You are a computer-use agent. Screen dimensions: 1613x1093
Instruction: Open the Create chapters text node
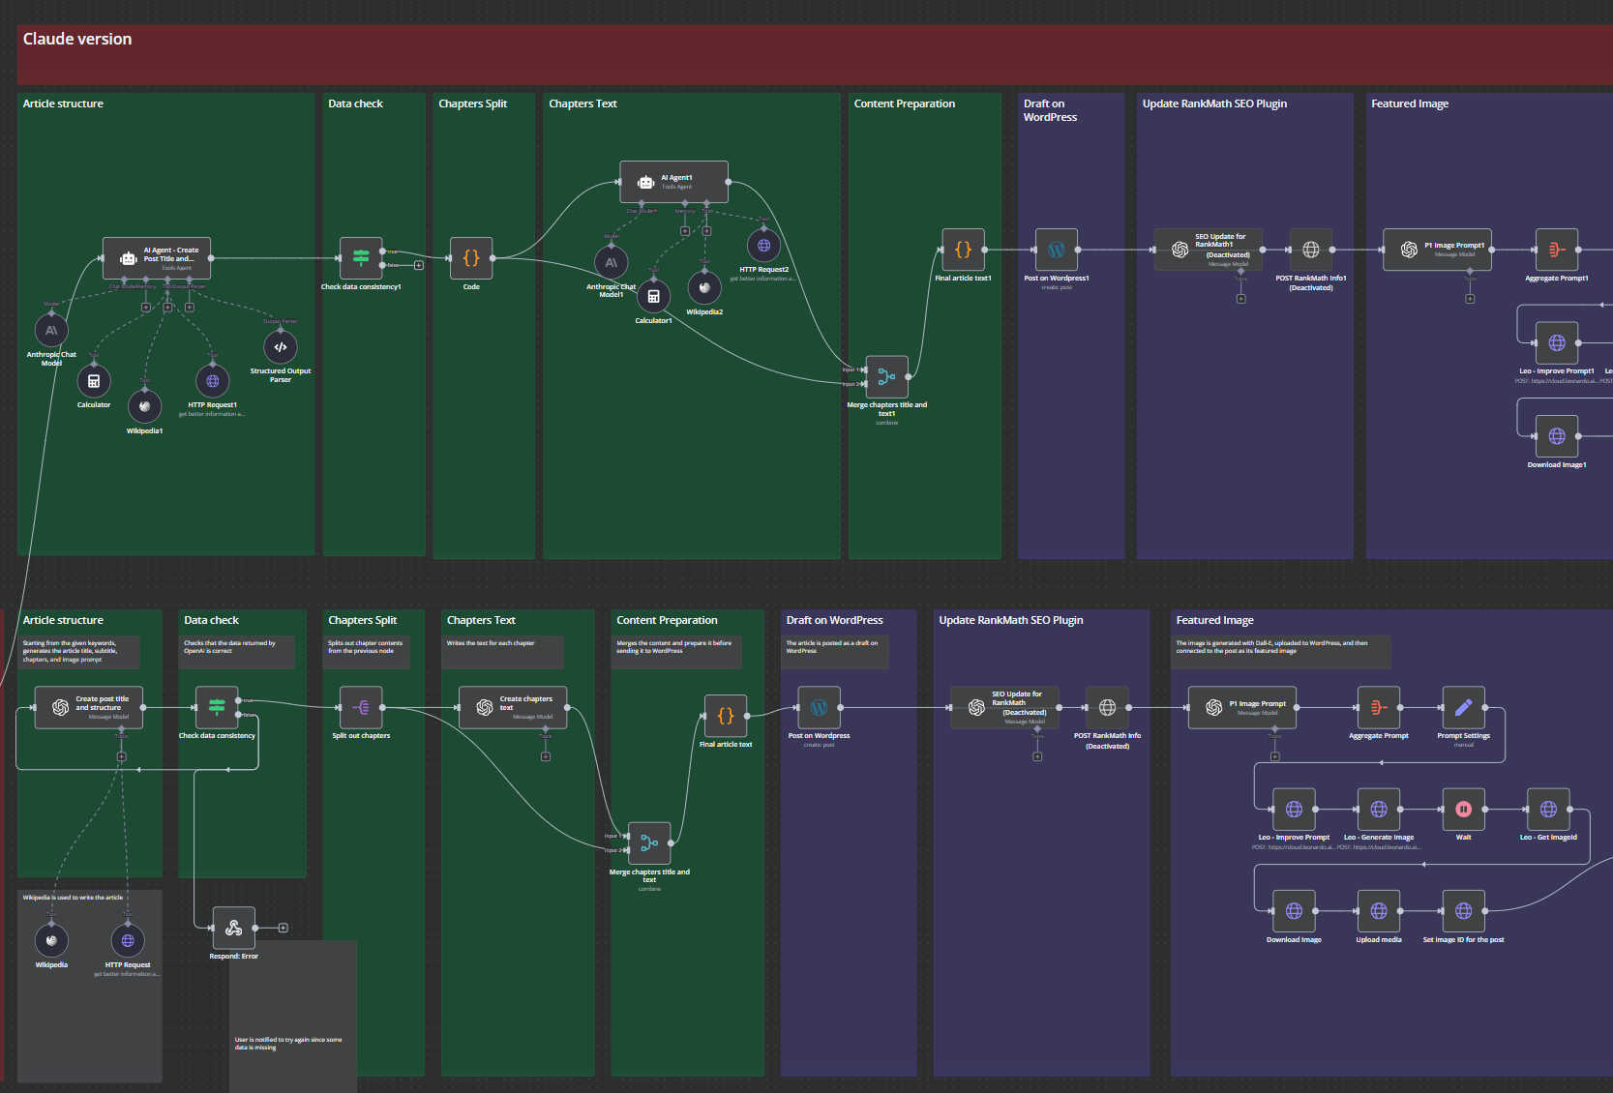click(513, 707)
